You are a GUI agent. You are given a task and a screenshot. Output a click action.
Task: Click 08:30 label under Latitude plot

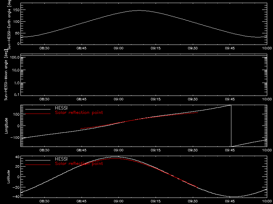(x=44, y=201)
